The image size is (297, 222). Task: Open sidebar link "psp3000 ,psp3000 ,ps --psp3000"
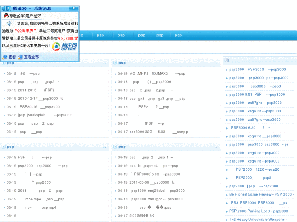tap(259, 78)
